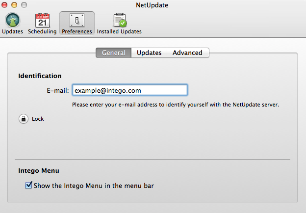
Task: Switch to the General tab
Action: point(114,53)
